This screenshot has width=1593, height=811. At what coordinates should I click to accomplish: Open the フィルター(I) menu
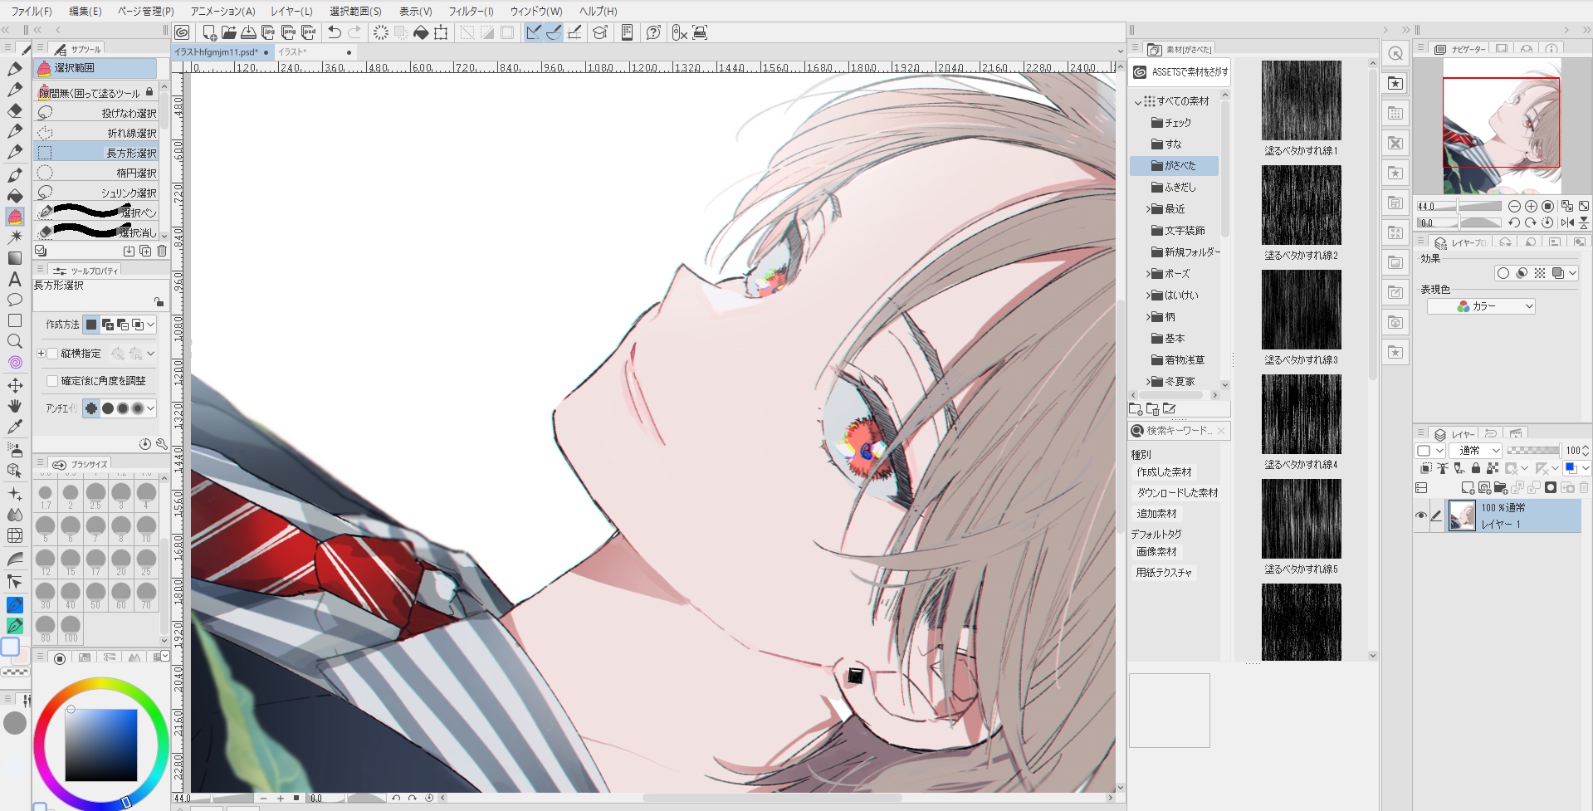(x=471, y=11)
